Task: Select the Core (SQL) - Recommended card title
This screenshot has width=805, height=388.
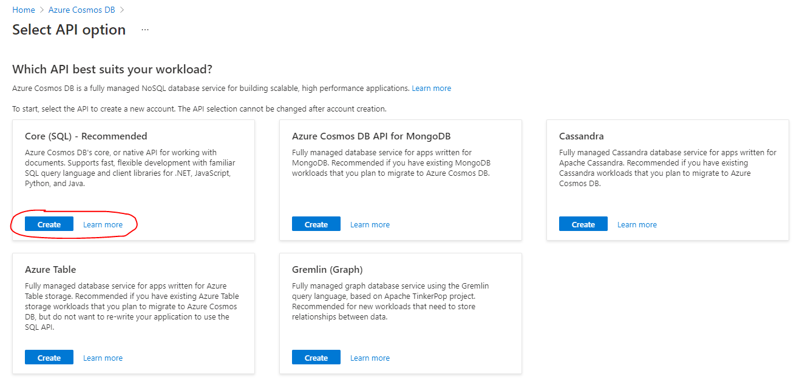Action: [86, 136]
